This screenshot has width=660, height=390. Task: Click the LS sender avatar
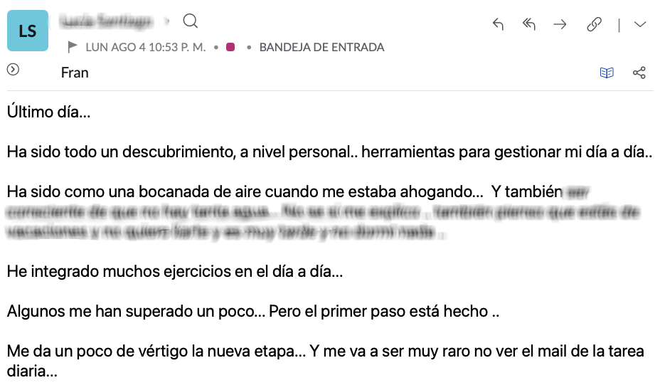click(x=28, y=31)
